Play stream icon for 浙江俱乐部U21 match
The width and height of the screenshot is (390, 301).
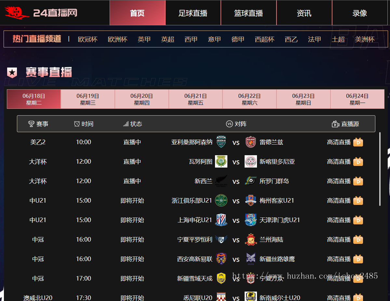(x=358, y=200)
